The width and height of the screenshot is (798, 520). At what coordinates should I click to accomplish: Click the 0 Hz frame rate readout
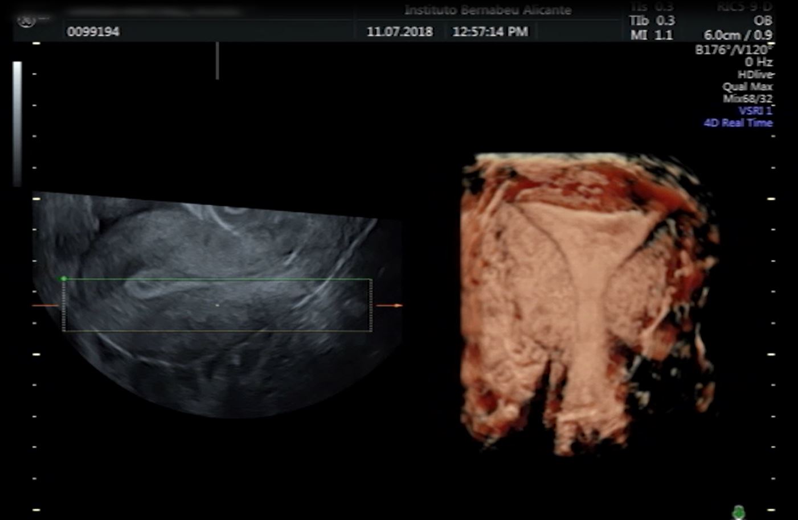click(760, 61)
